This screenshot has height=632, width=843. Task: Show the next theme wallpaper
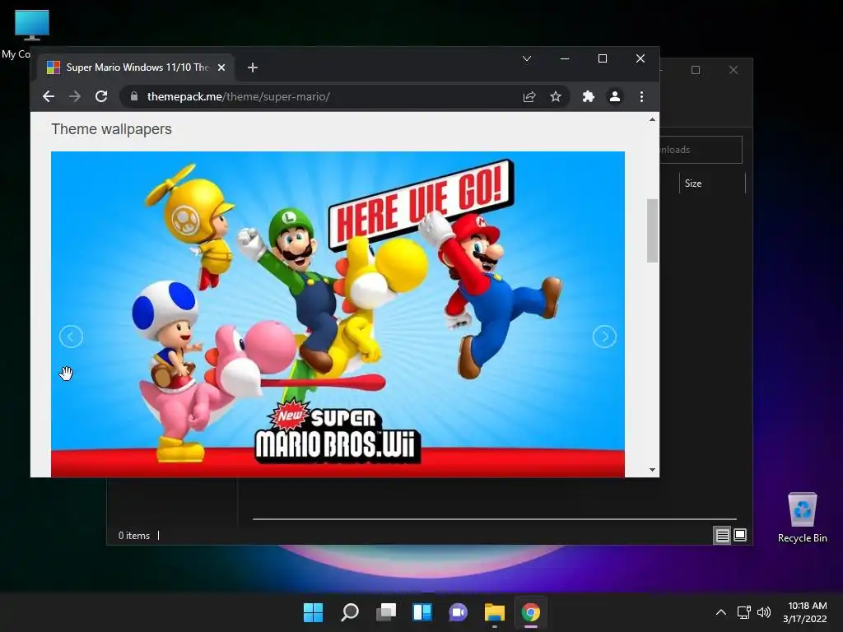click(x=604, y=337)
